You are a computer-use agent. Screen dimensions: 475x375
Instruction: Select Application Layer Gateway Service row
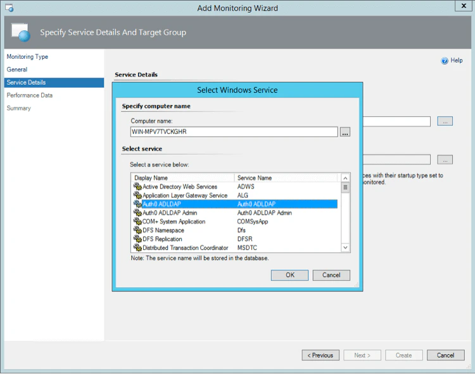(236, 195)
